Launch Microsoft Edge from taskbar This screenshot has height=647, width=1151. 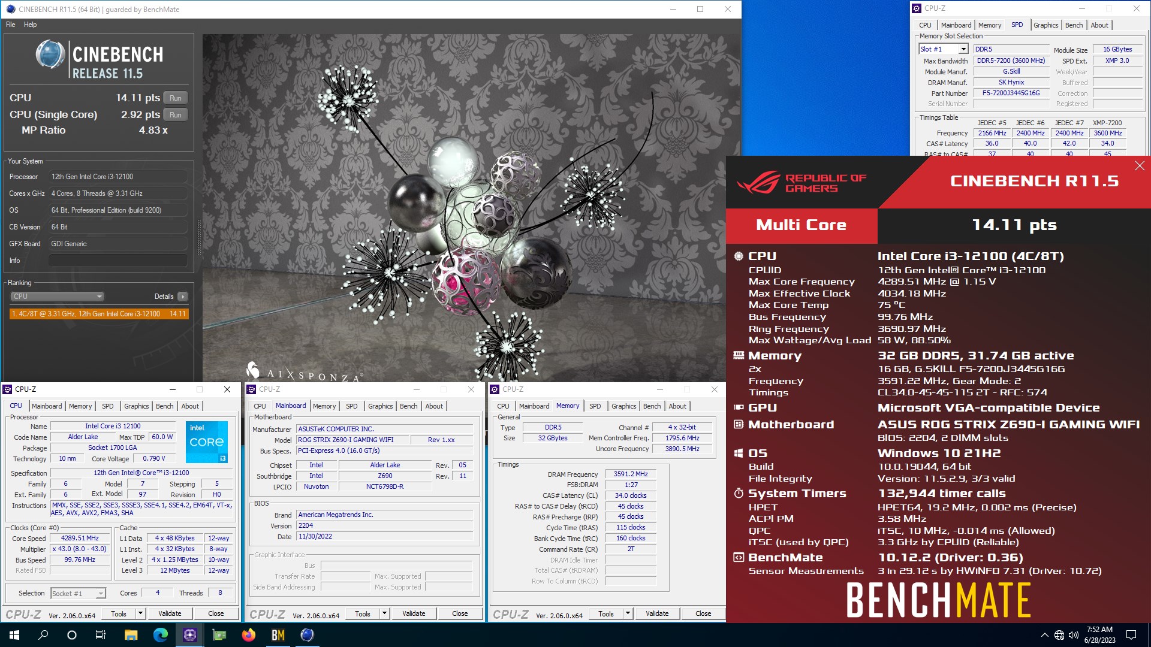coord(160,635)
